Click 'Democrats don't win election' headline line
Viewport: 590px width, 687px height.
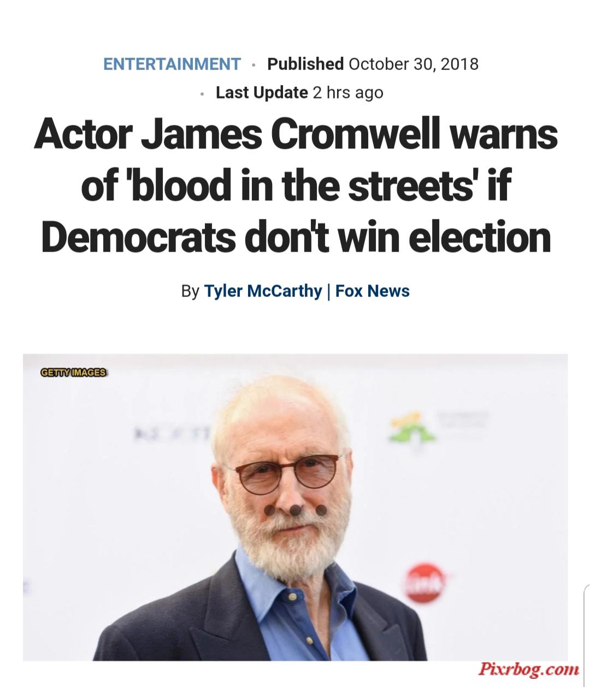pyautogui.click(x=296, y=236)
